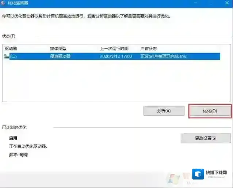The height and width of the screenshot is (188, 233).
Task: Click the 频率: 每周 frequency text
Action: [x=18, y=154]
